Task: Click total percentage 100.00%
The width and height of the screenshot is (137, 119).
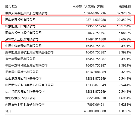Action: pyautogui.click(x=125, y=111)
